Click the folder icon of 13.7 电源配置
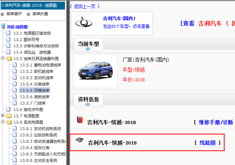This screenshot has width=235, height=165. pos(9,116)
